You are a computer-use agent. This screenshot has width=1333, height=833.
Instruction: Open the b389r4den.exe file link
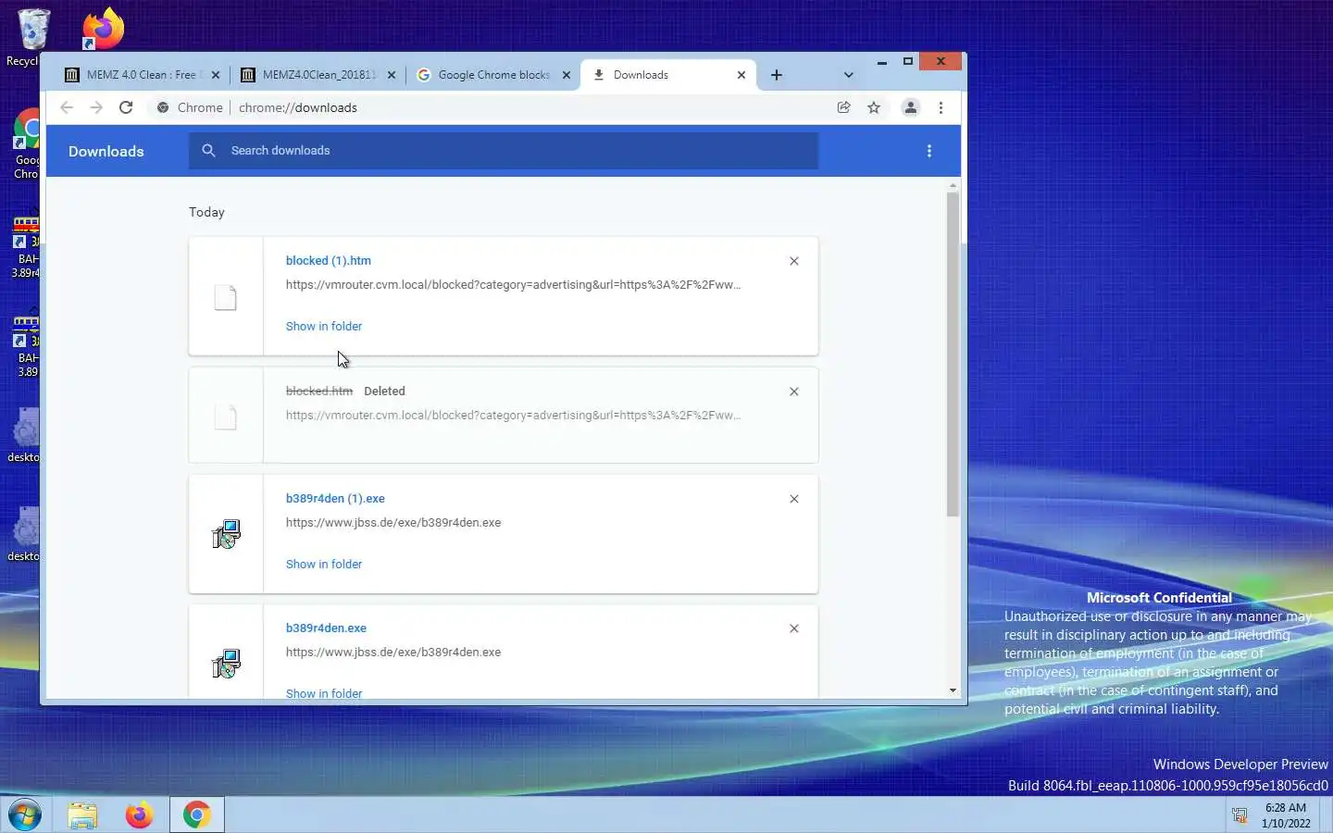click(x=326, y=628)
